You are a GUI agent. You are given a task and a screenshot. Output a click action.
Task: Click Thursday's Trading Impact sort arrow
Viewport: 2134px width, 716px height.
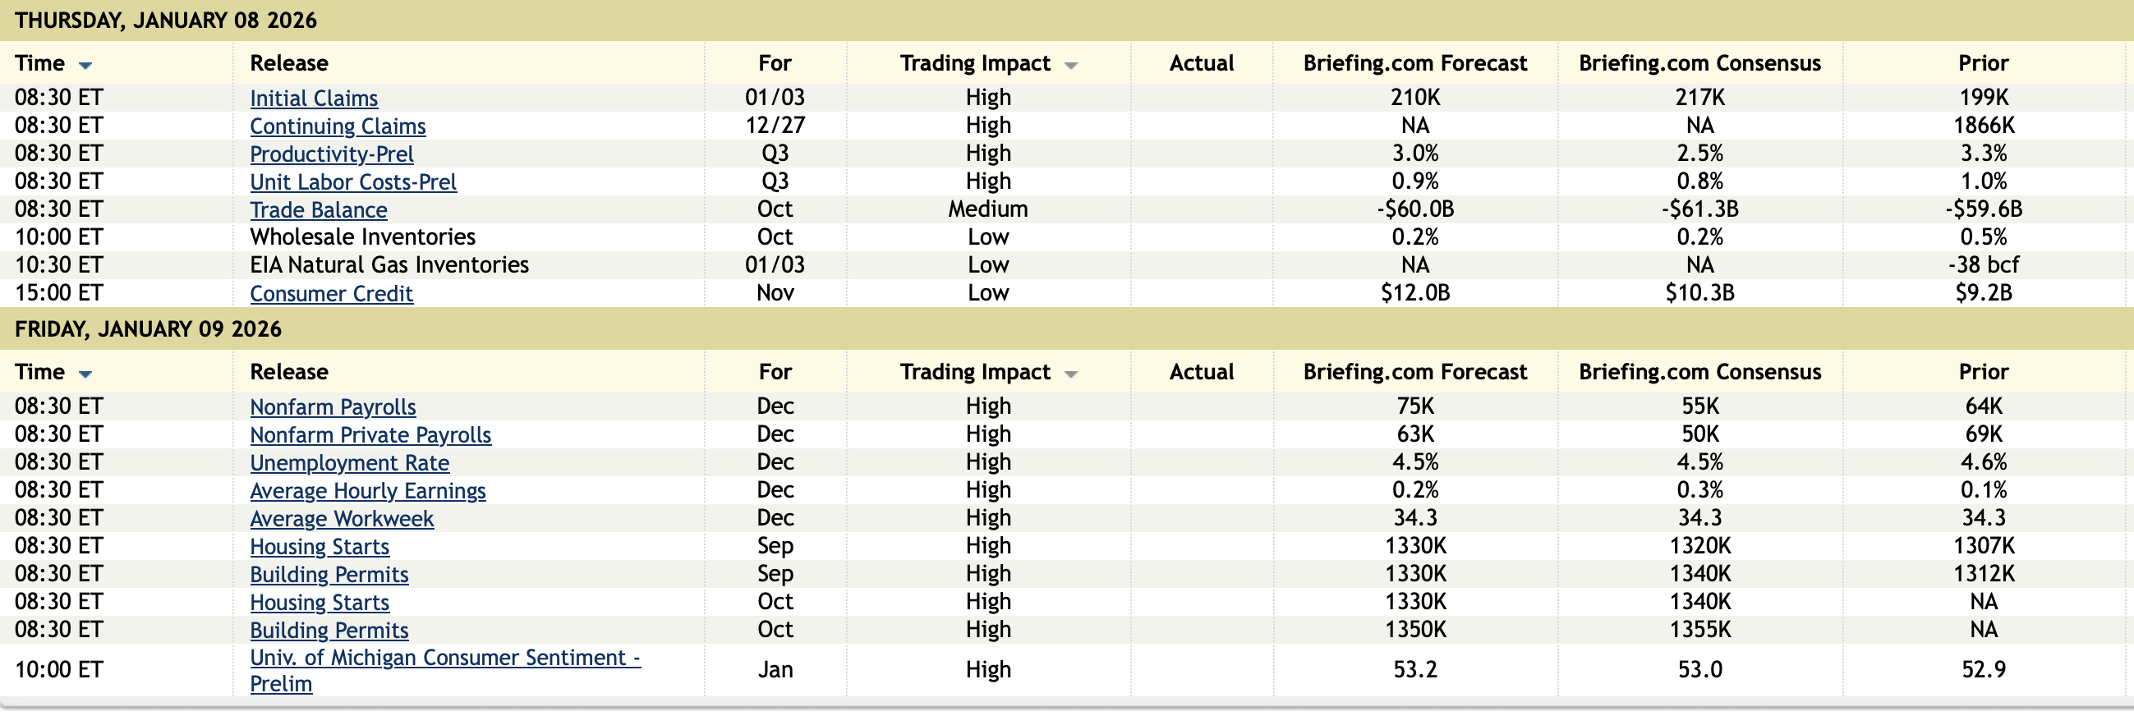point(1070,66)
